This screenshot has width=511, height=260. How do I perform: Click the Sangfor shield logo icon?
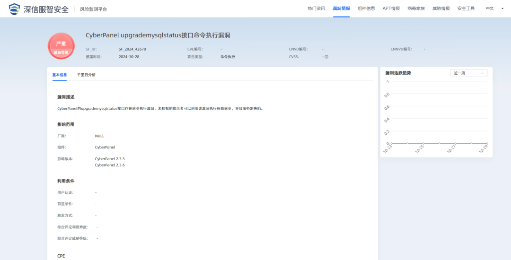pos(14,9)
